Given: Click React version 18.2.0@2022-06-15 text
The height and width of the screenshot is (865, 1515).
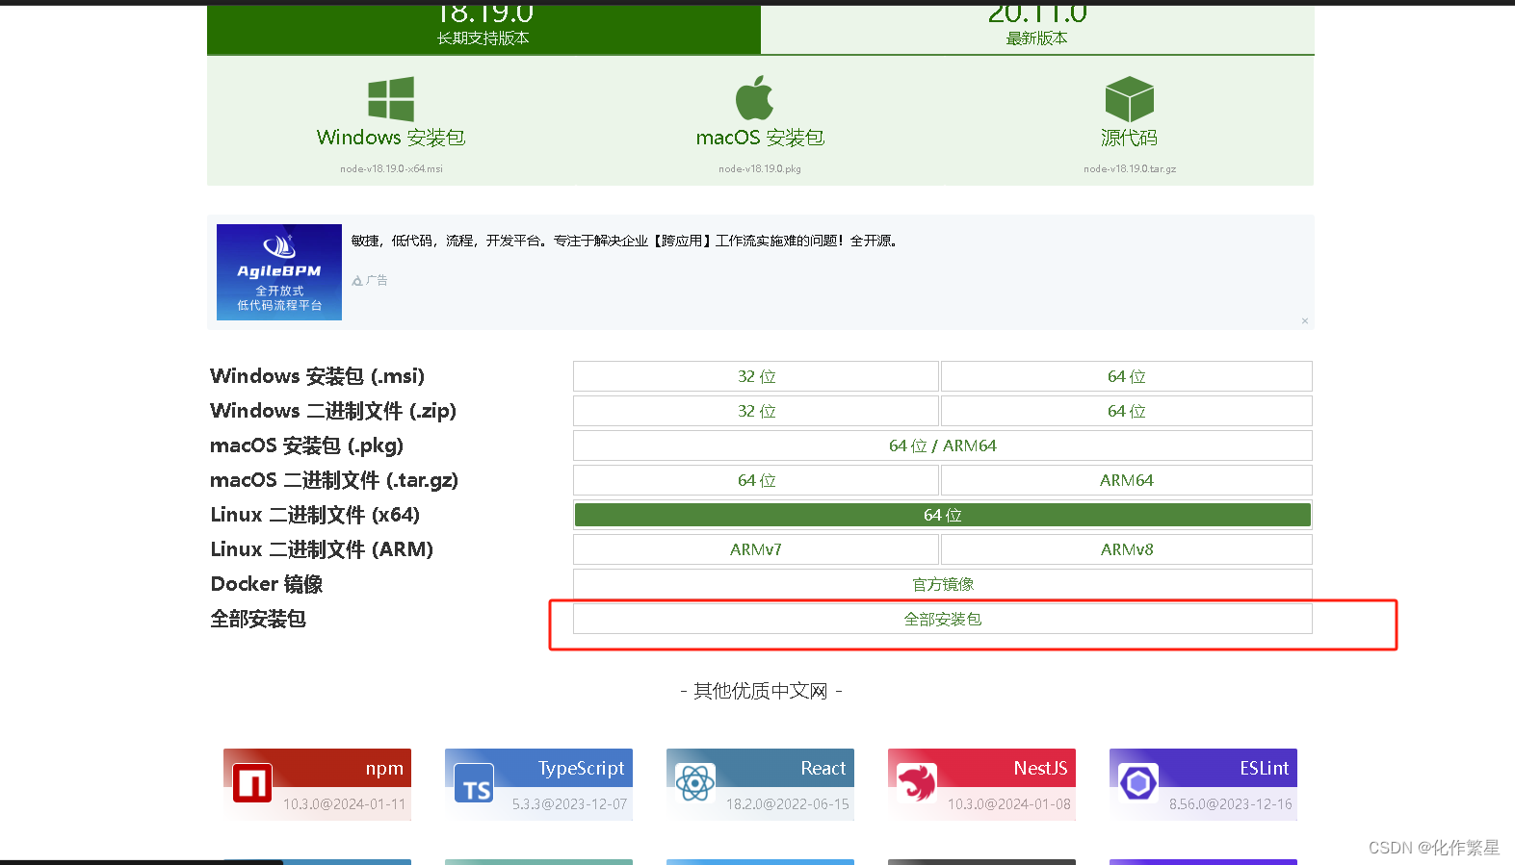Looking at the screenshot, I should pos(788,804).
